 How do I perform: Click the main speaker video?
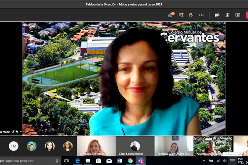tap(124, 79)
